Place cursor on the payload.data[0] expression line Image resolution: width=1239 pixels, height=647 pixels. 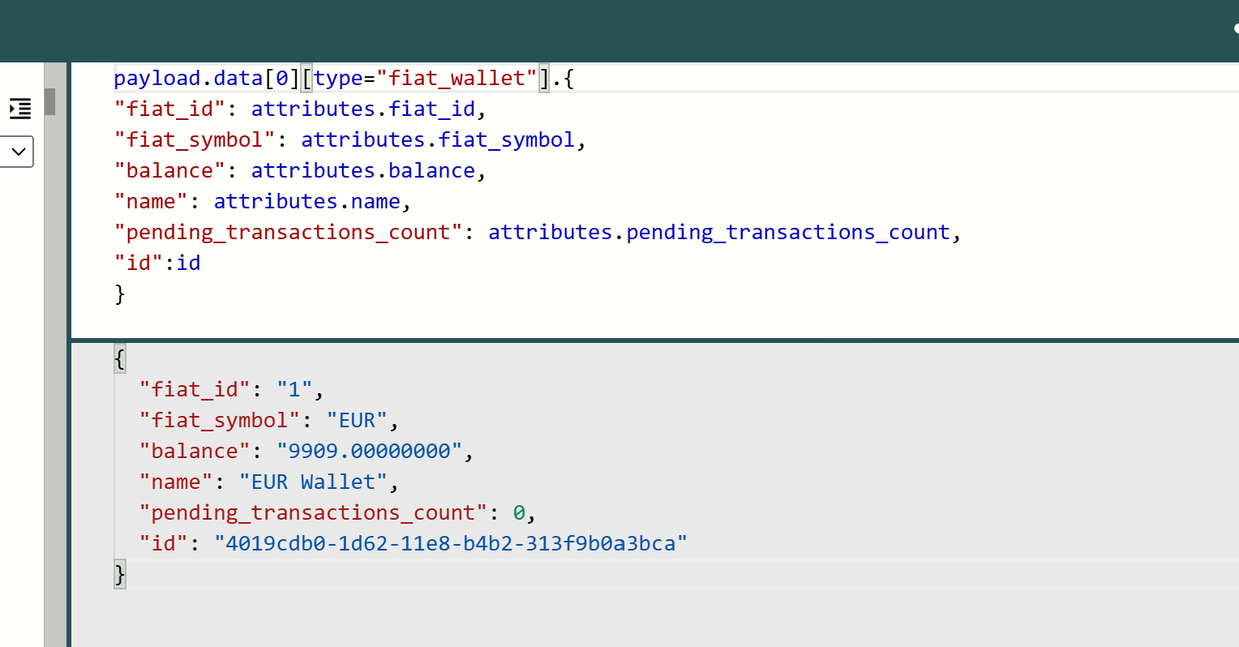[344, 79]
